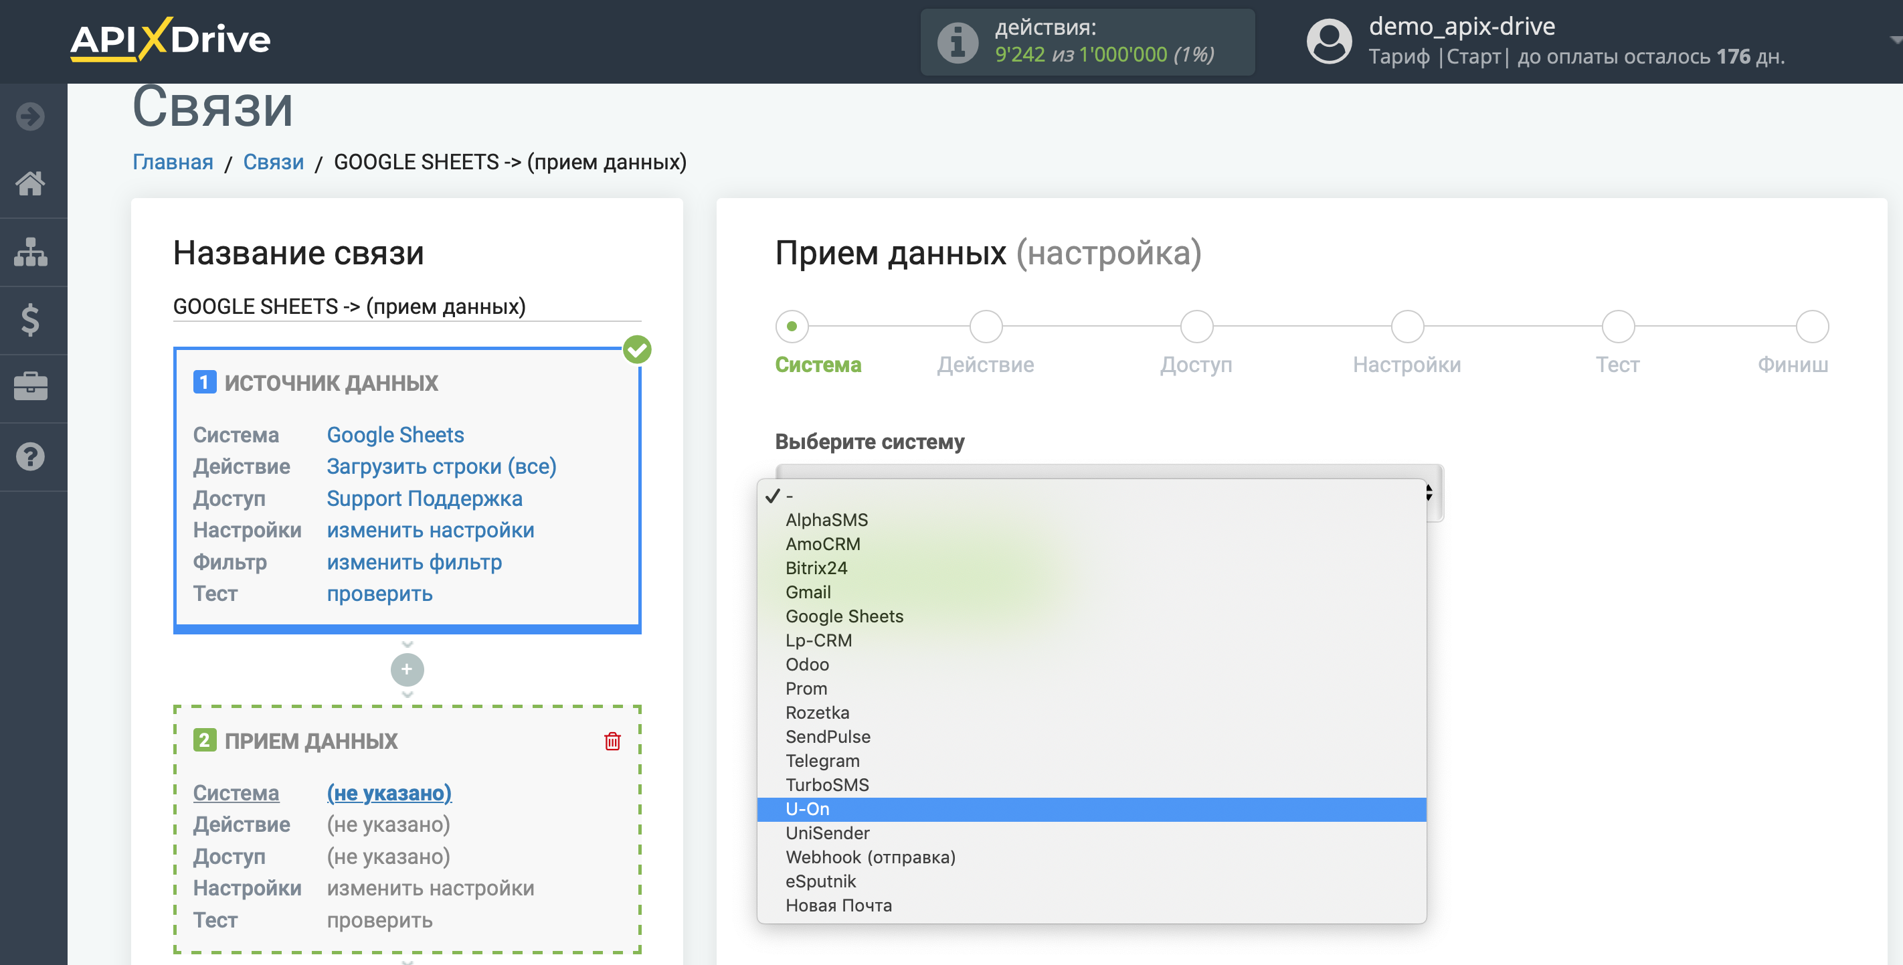
Task: Click Загрузить строки (все) link
Action: pos(442,466)
